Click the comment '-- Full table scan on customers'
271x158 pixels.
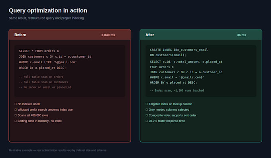(x=43, y=82)
